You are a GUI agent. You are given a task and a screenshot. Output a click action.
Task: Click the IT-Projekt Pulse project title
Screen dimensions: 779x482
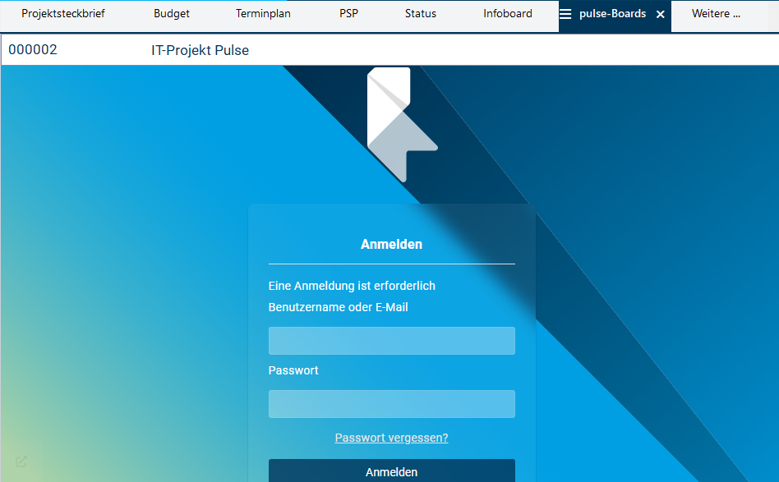[x=200, y=51]
